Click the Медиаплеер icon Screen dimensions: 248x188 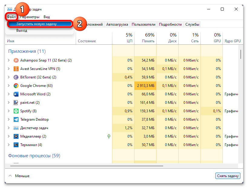pos(16,136)
